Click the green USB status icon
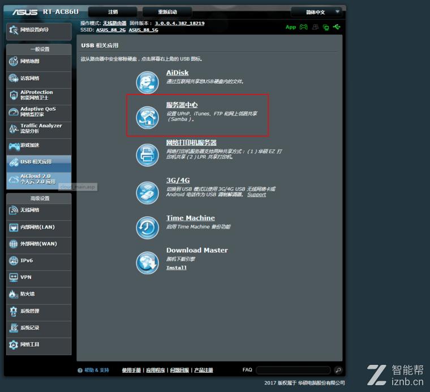430x392 pixels. coord(337,27)
